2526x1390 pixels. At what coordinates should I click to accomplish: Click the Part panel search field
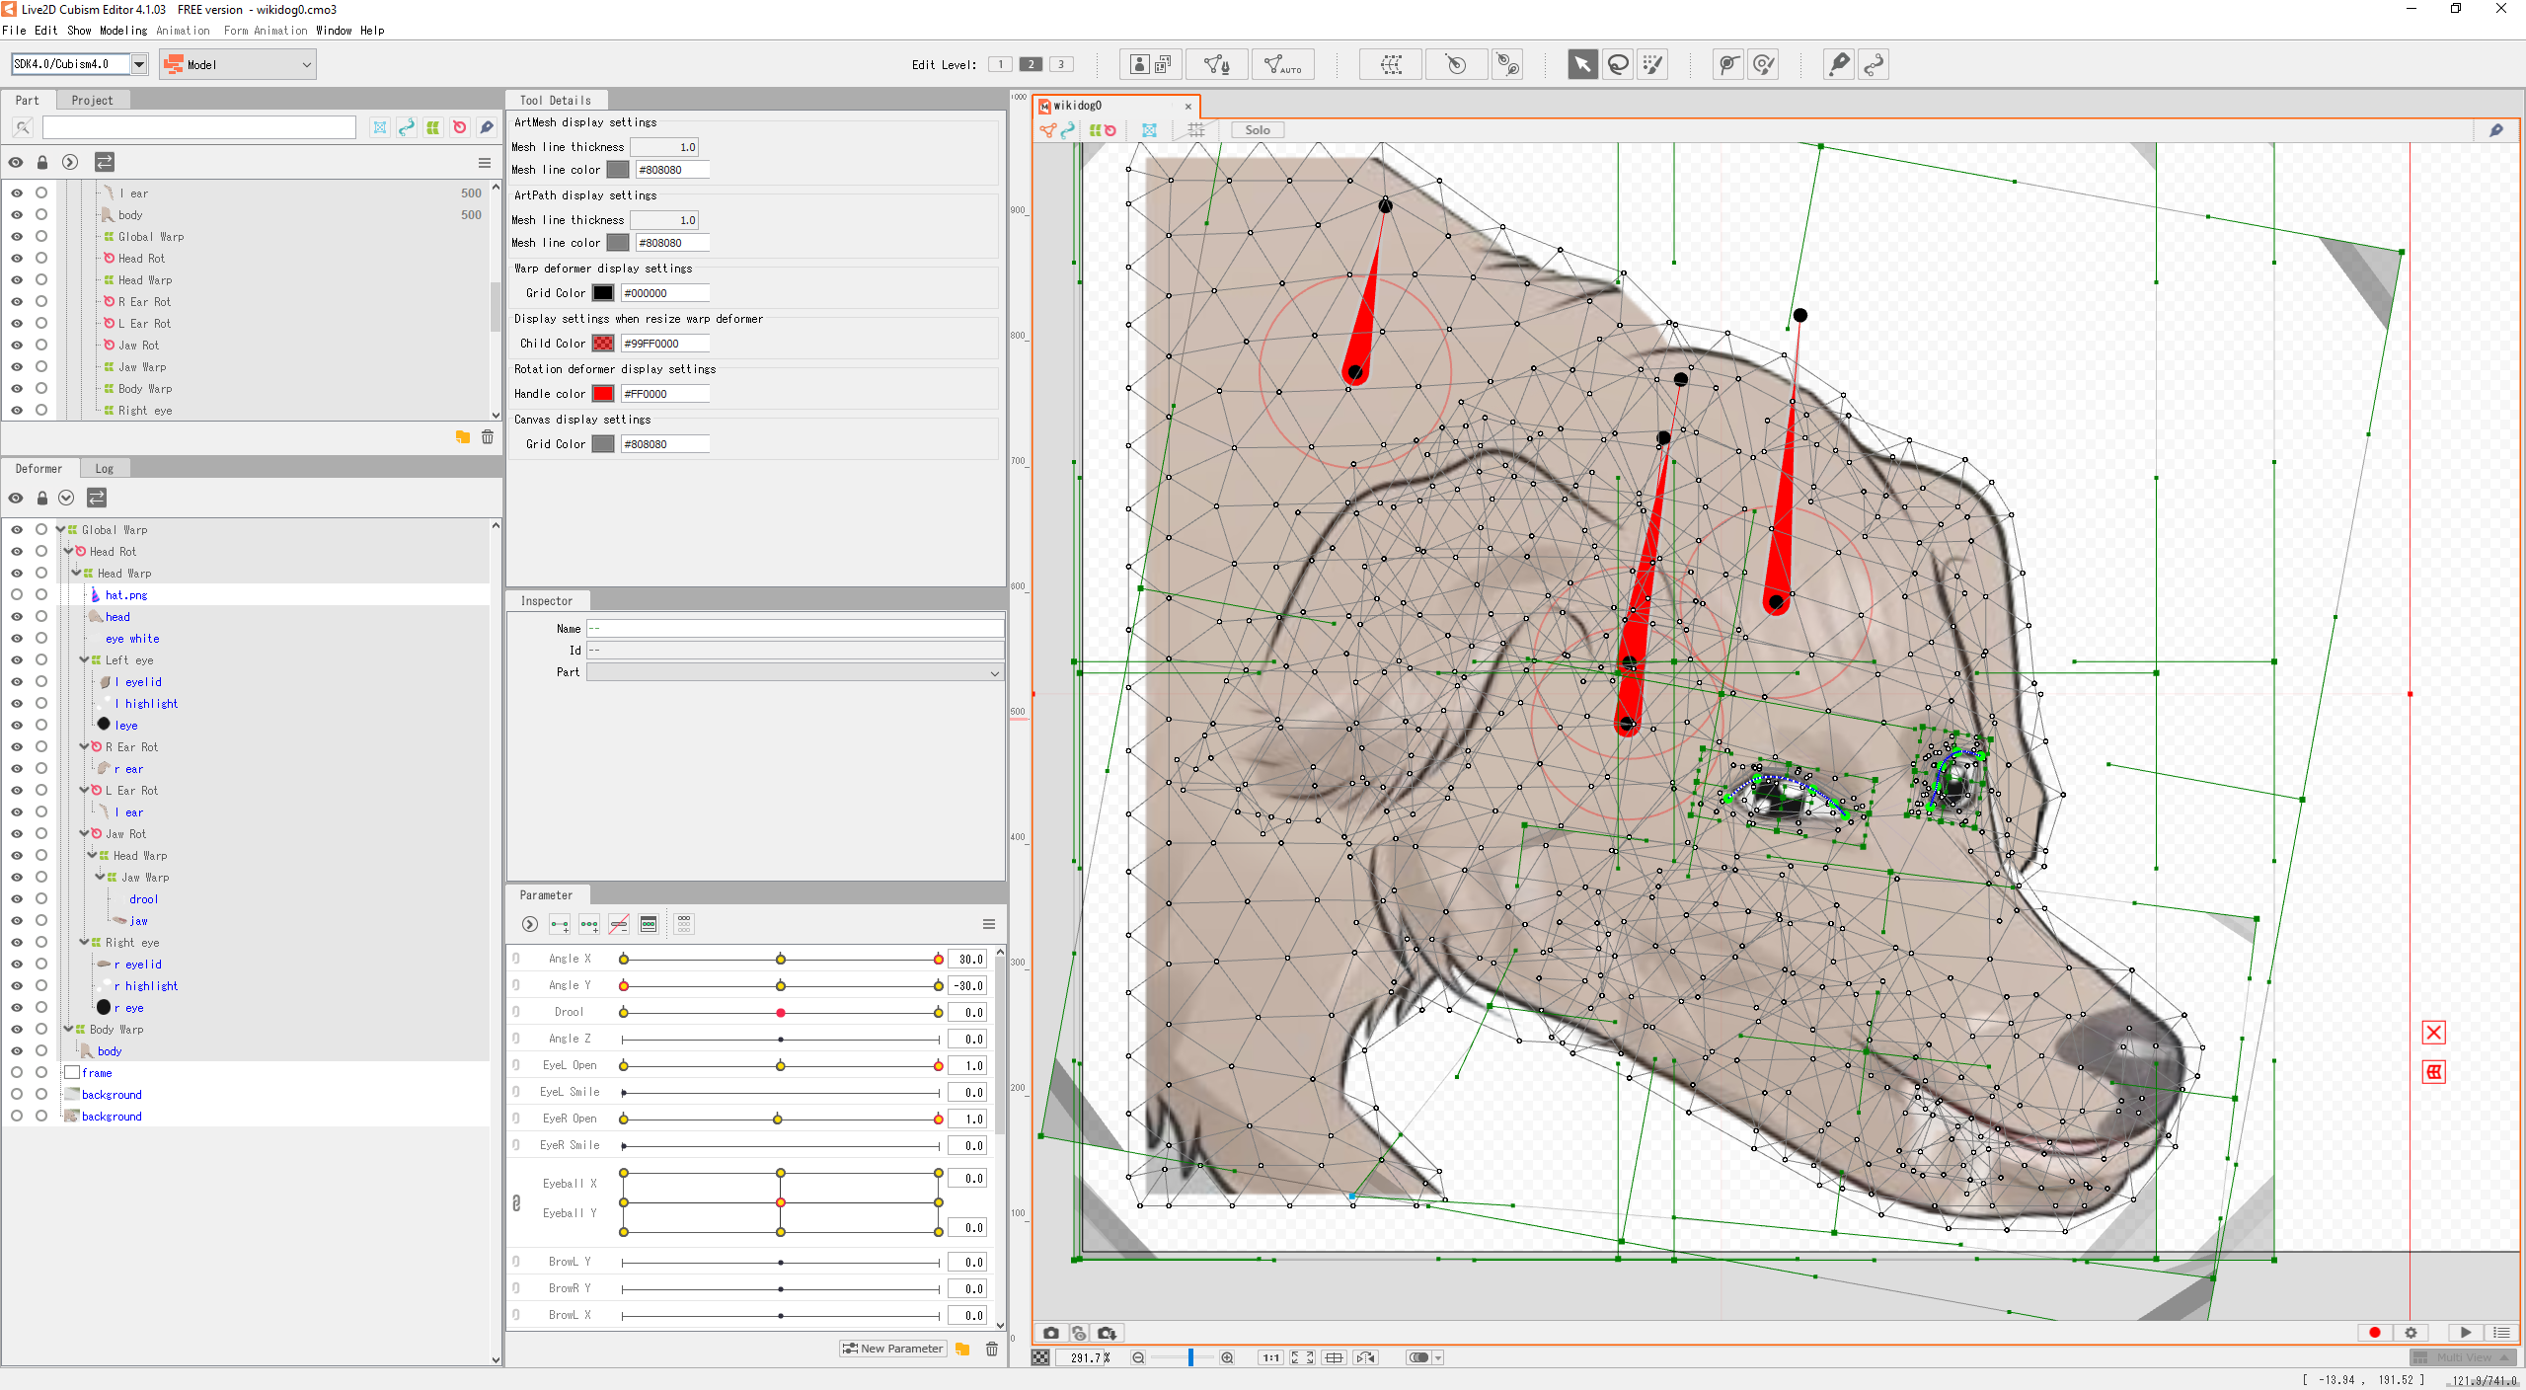198,127
